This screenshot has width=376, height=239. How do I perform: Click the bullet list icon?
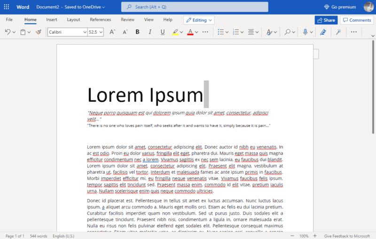[221, 32]
